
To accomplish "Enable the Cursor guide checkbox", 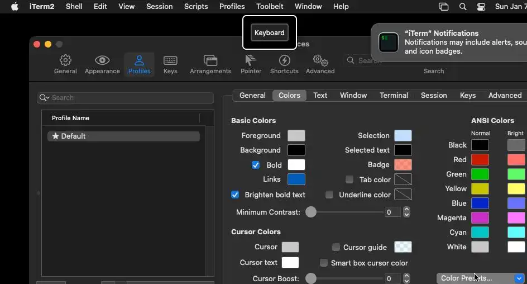I will coord(336,247).
